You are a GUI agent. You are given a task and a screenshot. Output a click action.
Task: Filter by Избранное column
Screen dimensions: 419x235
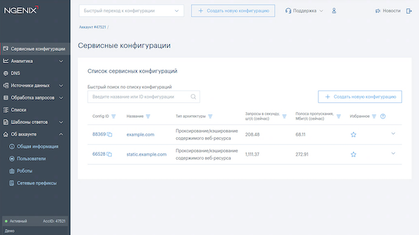374,116
